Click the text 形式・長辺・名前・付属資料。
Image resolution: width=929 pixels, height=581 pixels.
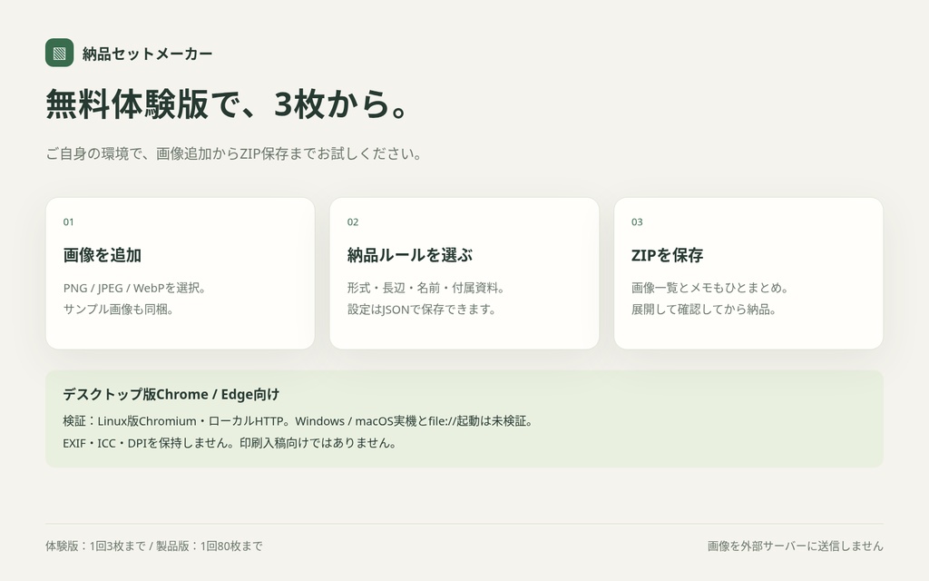coord(426,288)
